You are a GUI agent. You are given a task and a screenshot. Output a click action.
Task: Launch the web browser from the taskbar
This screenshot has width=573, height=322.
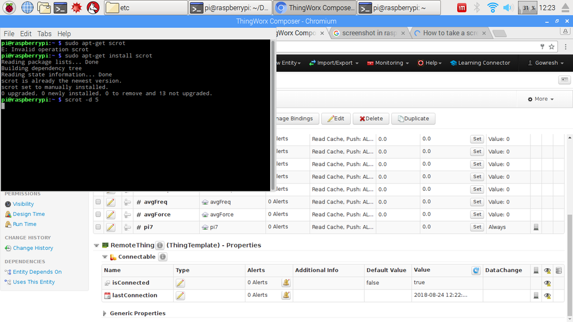click(27, 7)
